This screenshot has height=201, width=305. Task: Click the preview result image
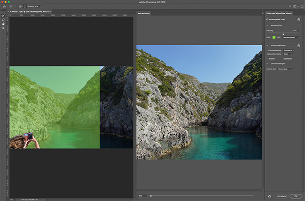point(199,102)
